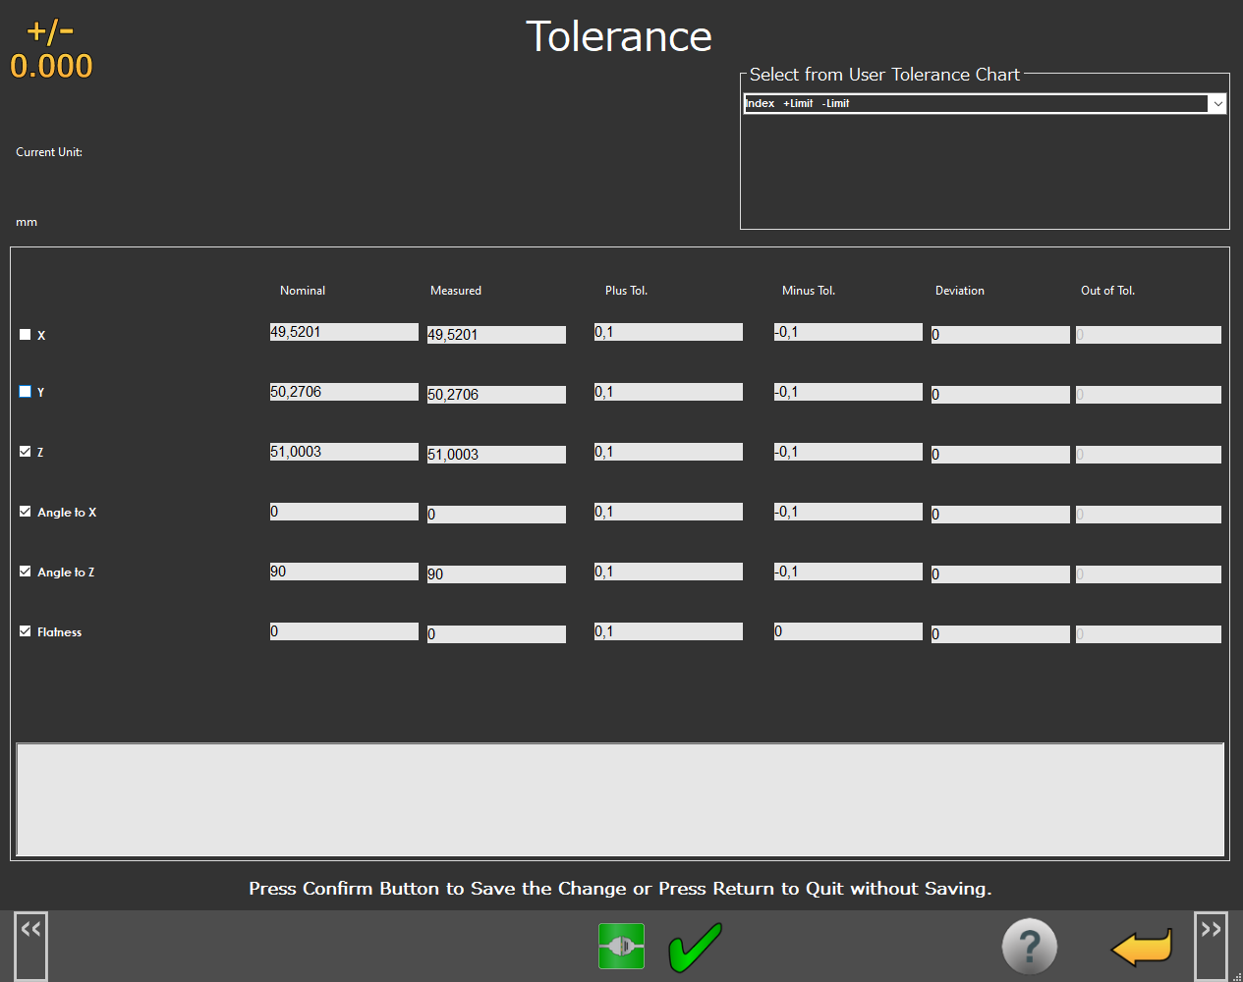1243x982 pixels.
Task: Uncheck the Z checkbox
Action: click(26, 452)
